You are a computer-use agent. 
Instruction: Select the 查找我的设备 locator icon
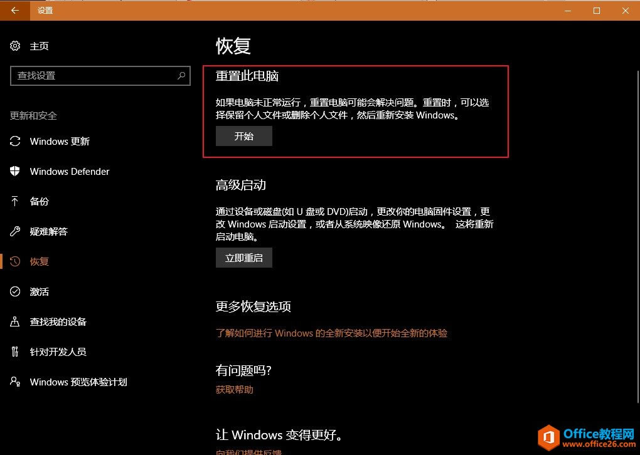point(15,322)
